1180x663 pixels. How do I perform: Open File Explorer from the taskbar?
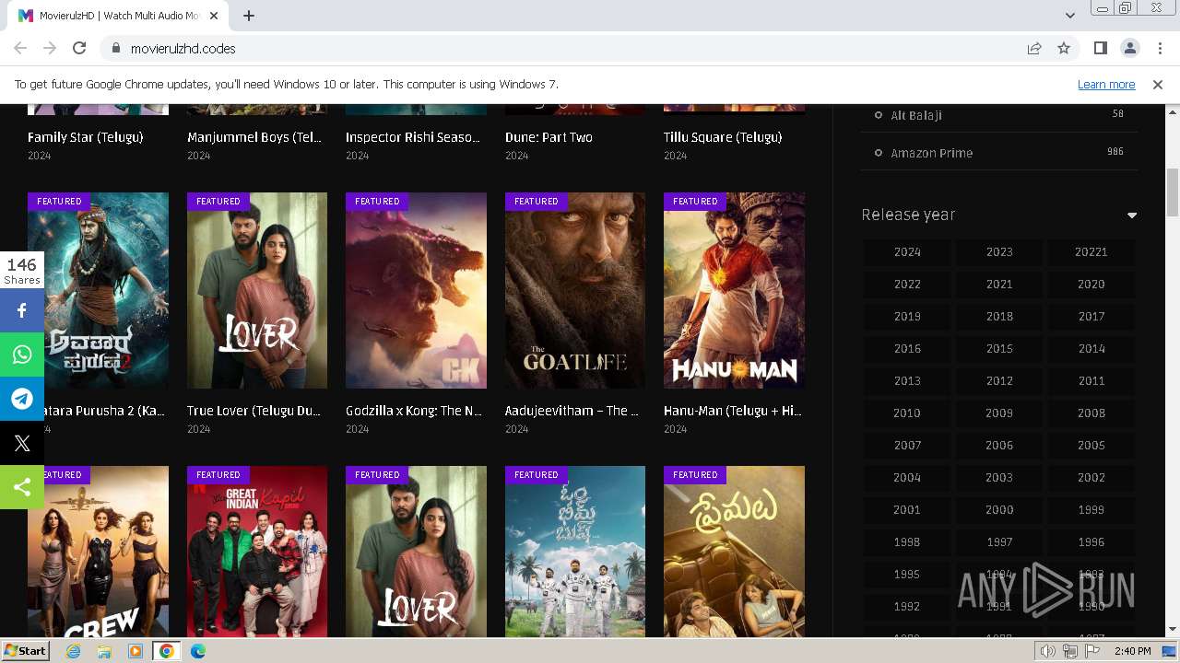click(104, 651)
